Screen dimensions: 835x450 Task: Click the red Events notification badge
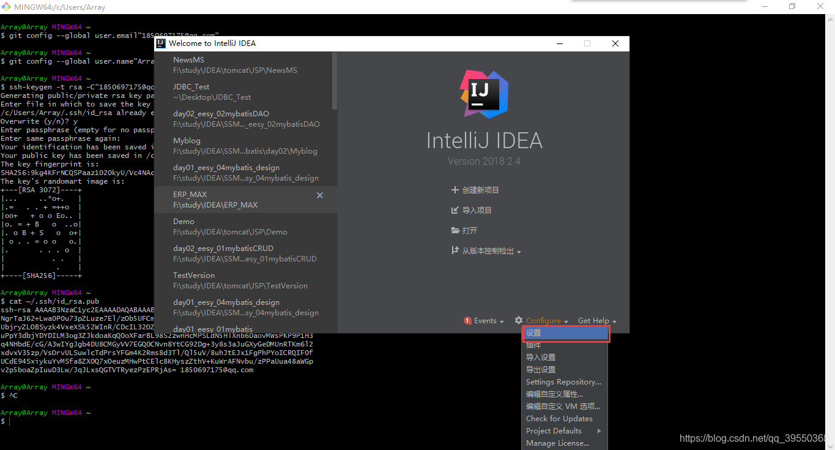467,321
